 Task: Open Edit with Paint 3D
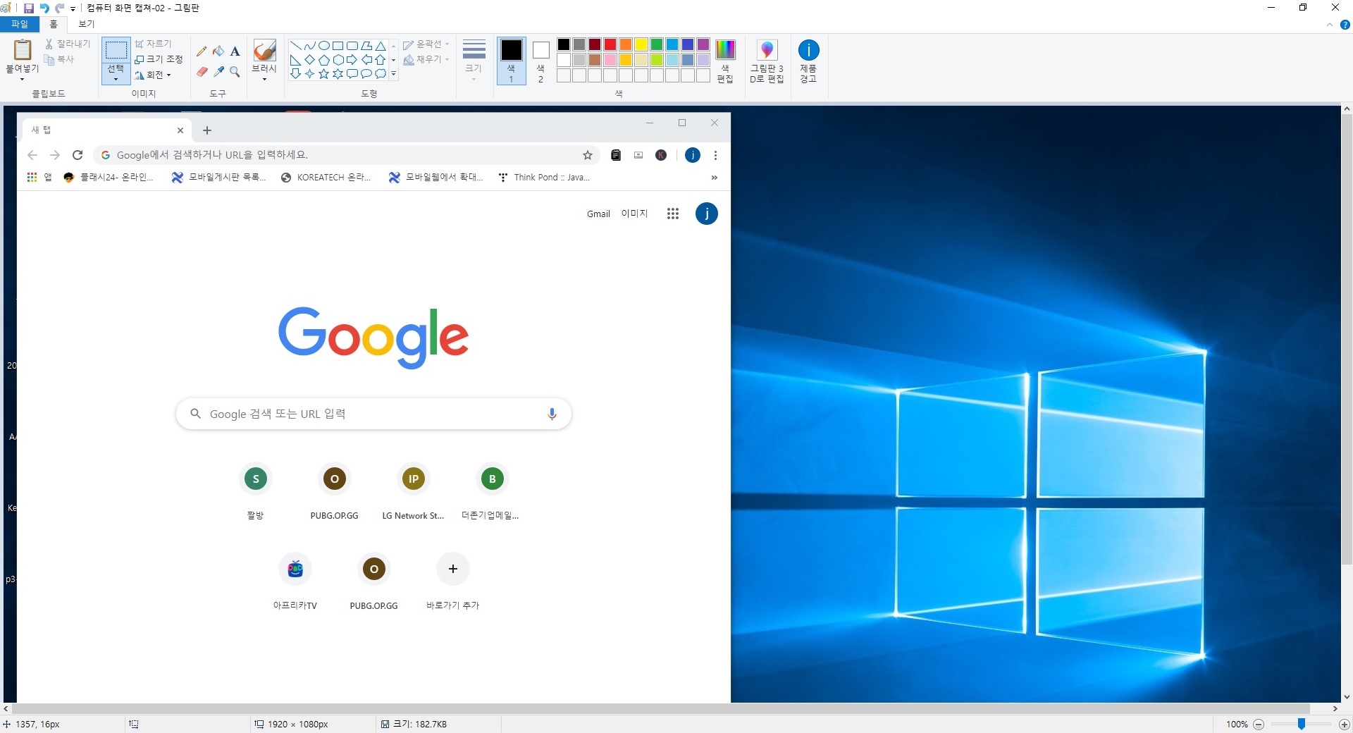[x=767, y=61]
